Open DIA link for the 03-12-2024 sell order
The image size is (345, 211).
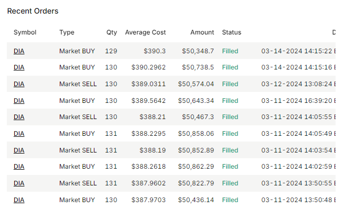coord(19,84)
